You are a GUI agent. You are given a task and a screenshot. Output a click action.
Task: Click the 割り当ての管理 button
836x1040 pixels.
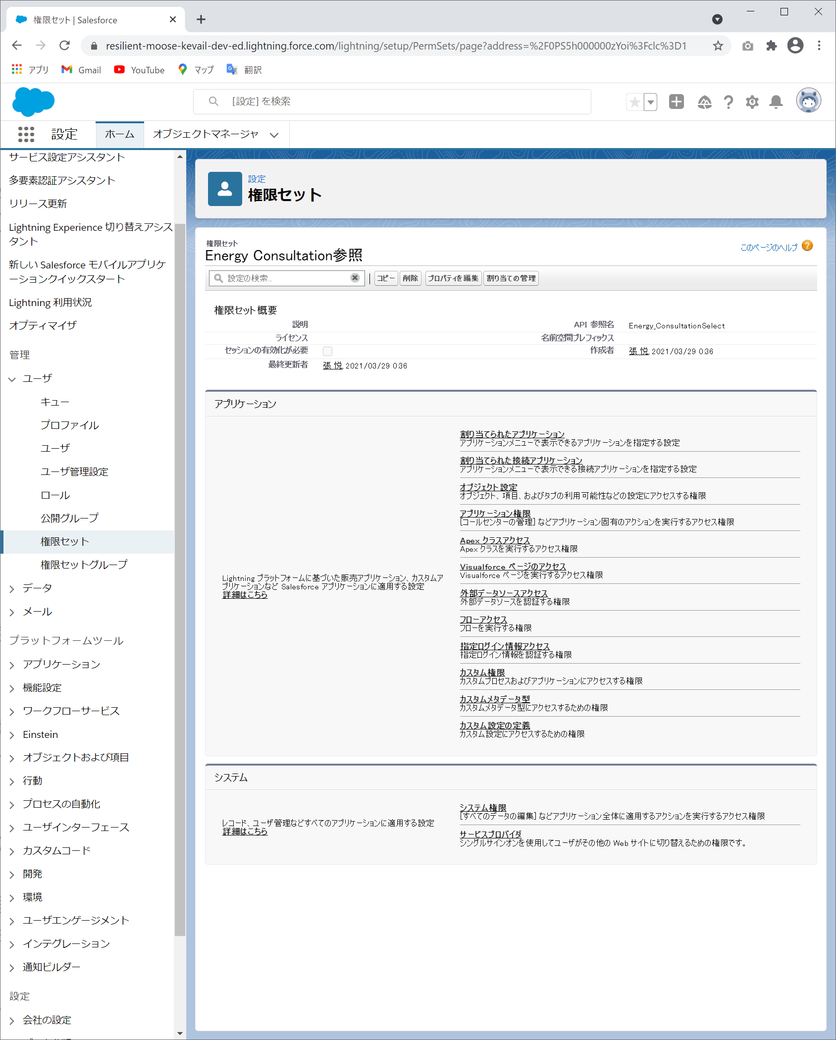click(x=511, y=278)
